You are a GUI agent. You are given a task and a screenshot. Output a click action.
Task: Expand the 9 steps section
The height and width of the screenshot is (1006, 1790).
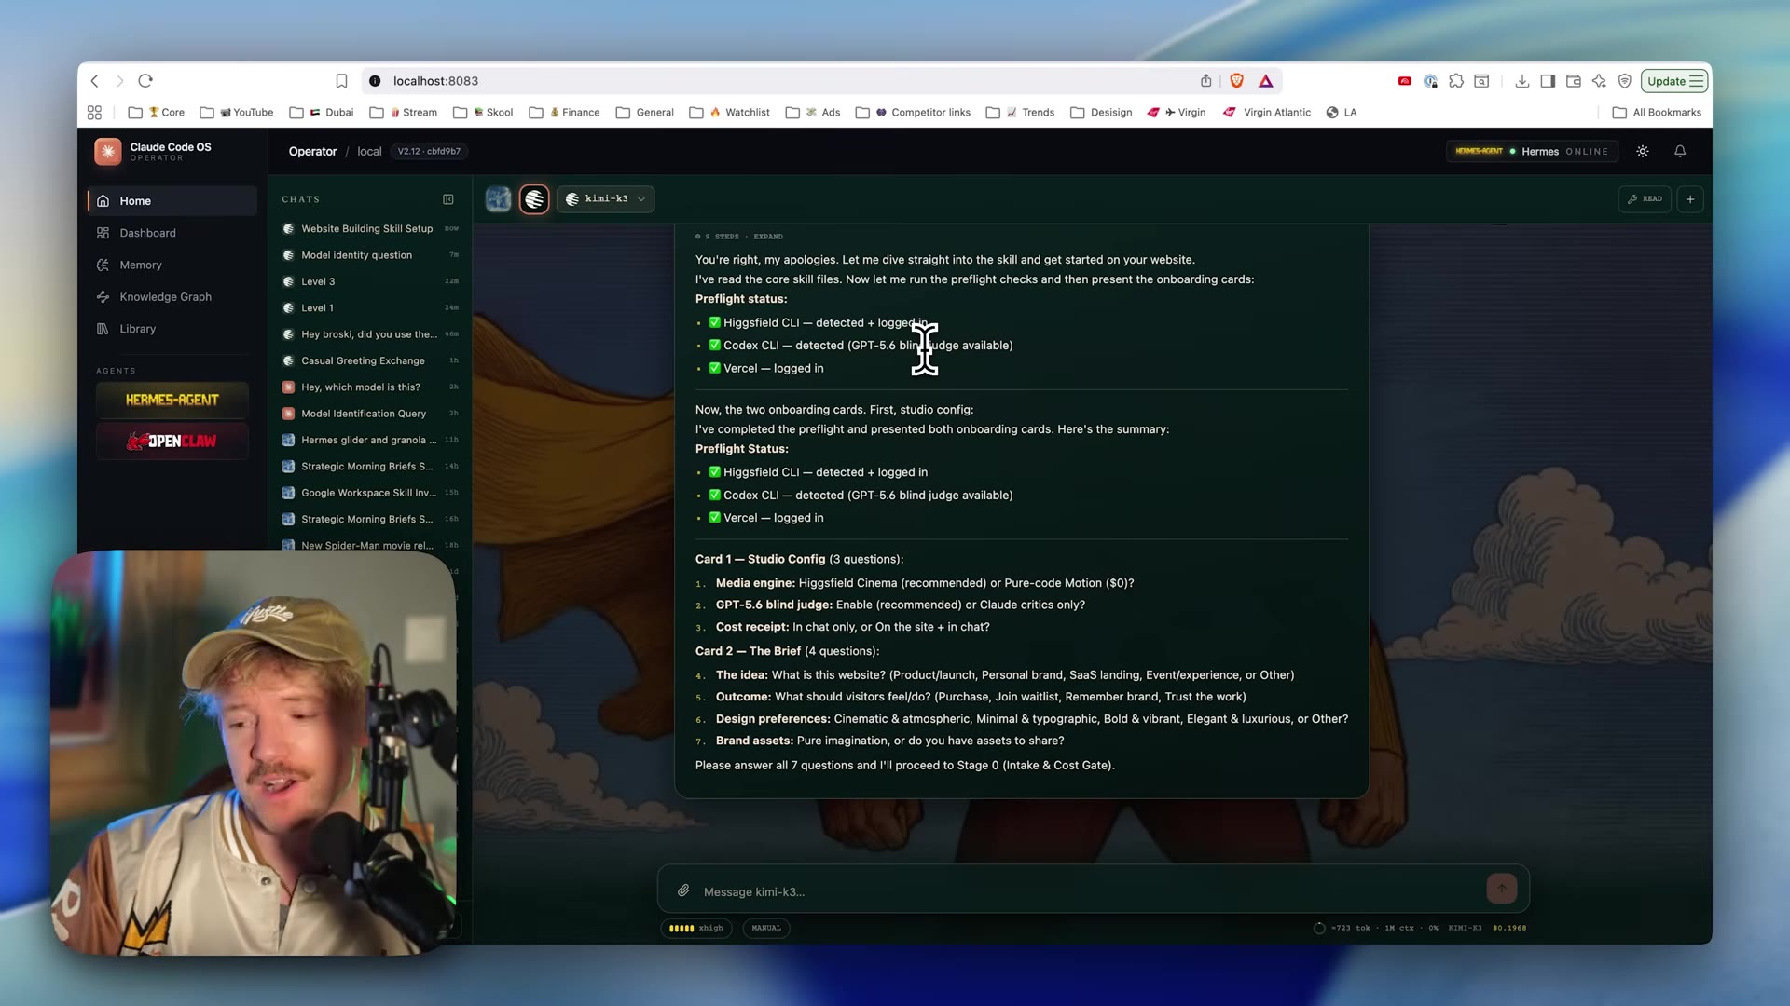tap(739, 237)
